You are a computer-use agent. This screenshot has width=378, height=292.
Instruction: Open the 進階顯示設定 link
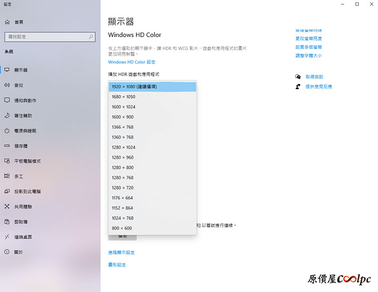[121, 252]
